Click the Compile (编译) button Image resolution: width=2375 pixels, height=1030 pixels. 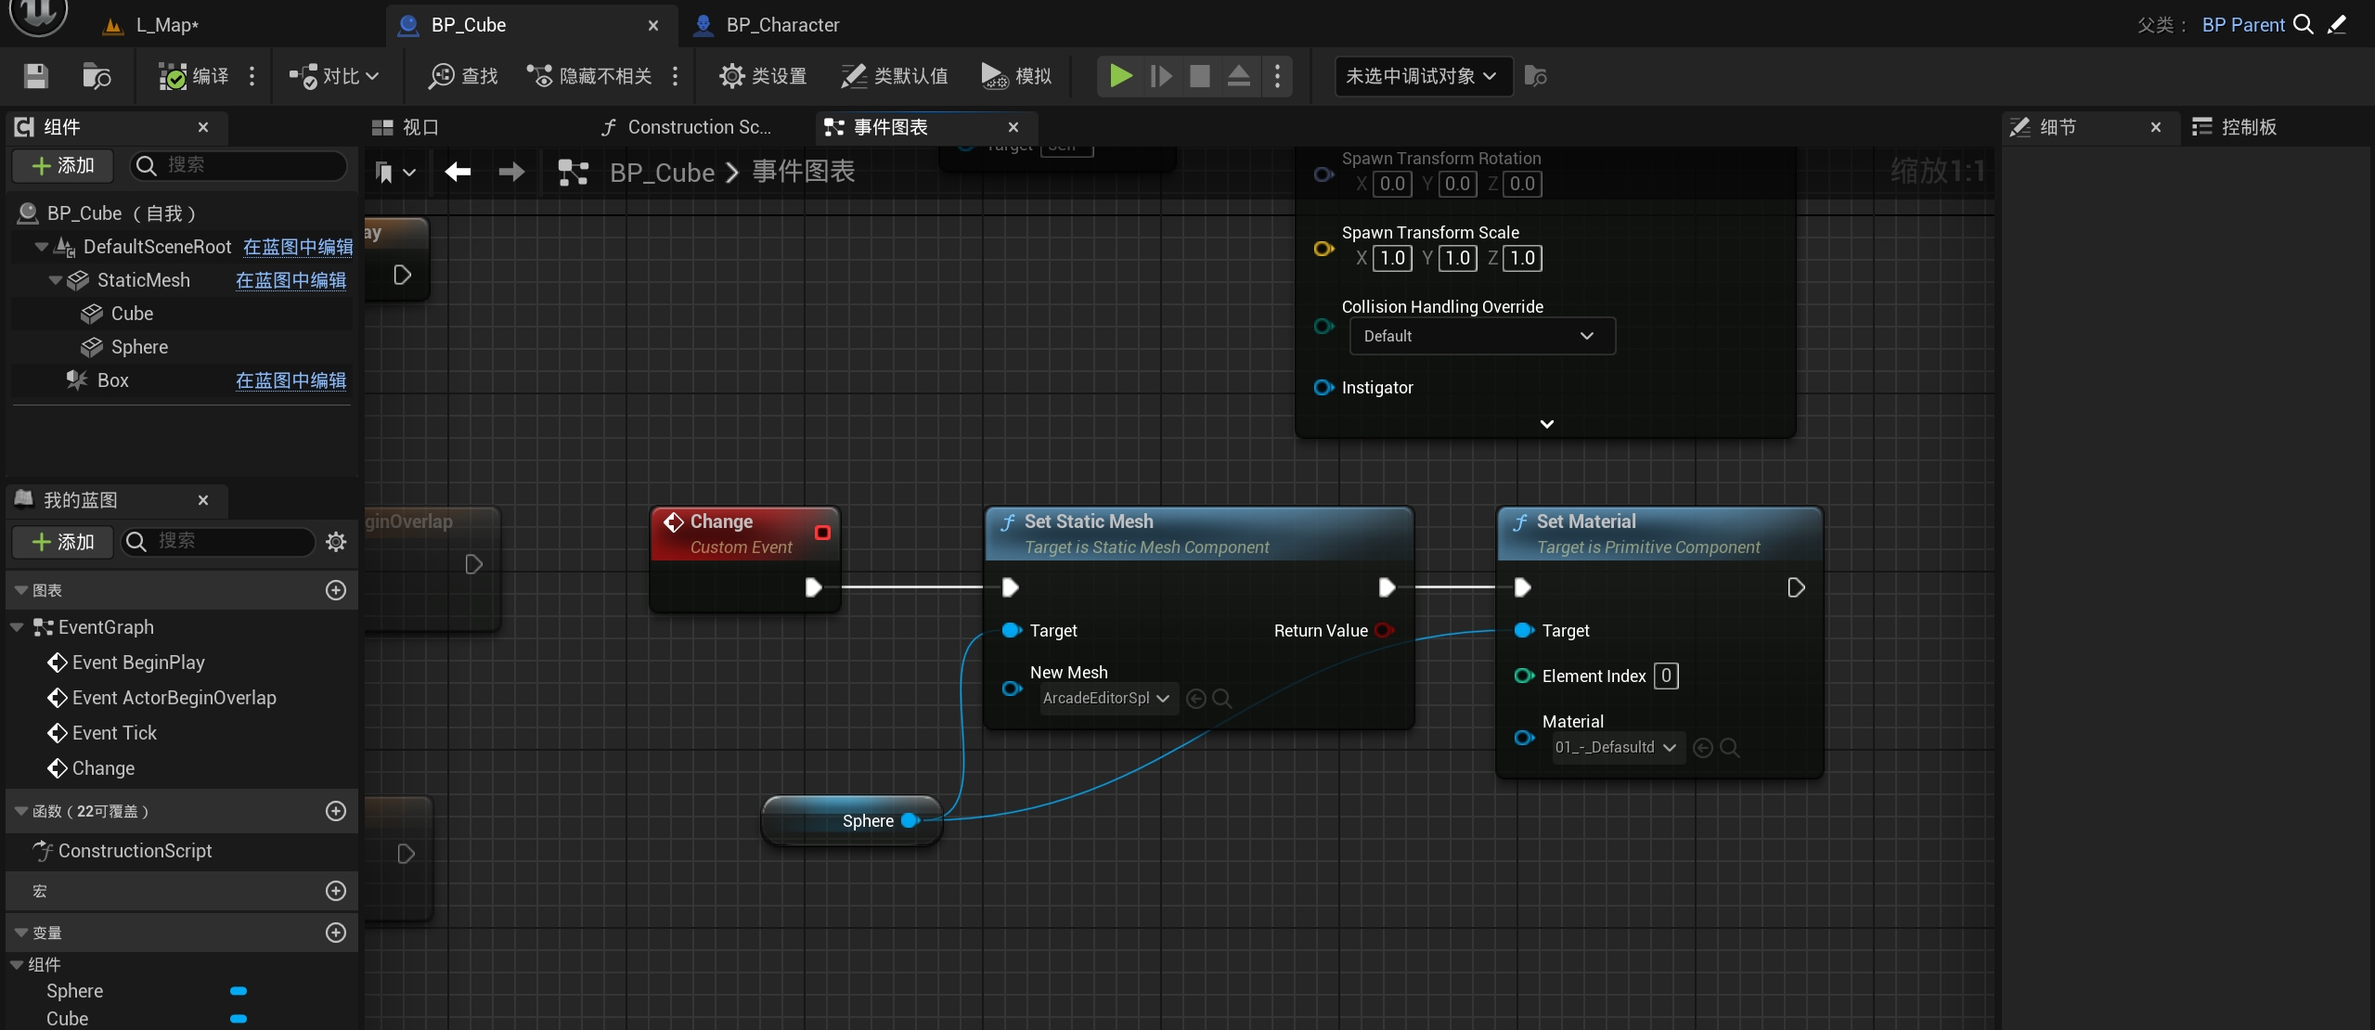point(194,76)
